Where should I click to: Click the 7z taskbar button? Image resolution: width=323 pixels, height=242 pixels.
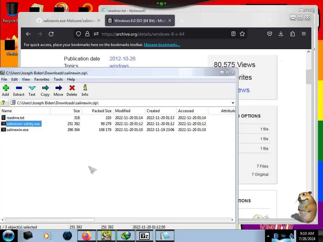[144, 236]
